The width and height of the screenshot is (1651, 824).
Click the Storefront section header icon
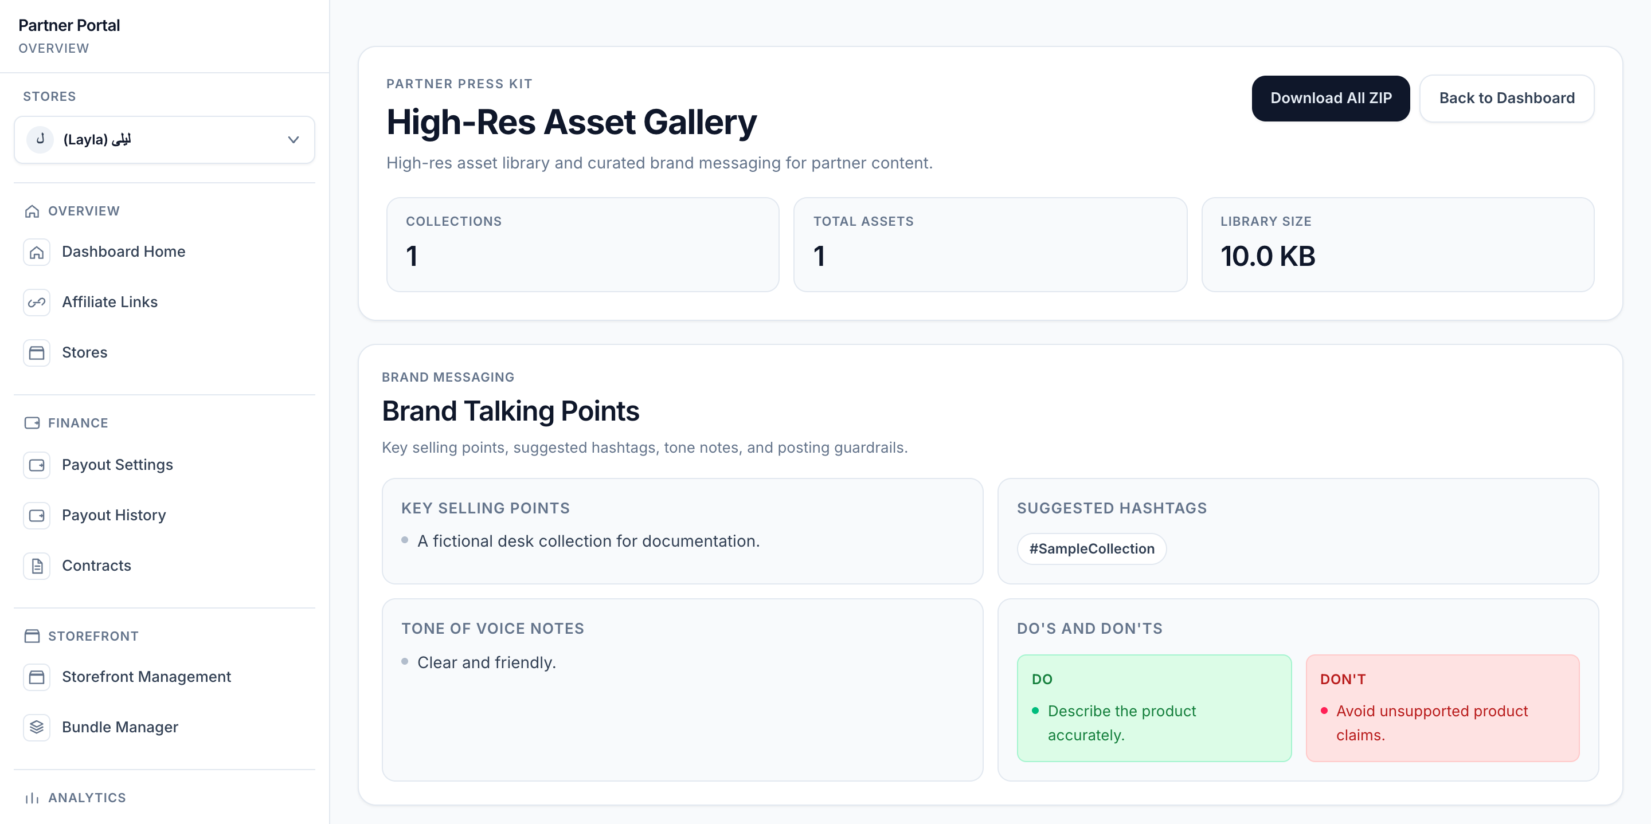32,636
